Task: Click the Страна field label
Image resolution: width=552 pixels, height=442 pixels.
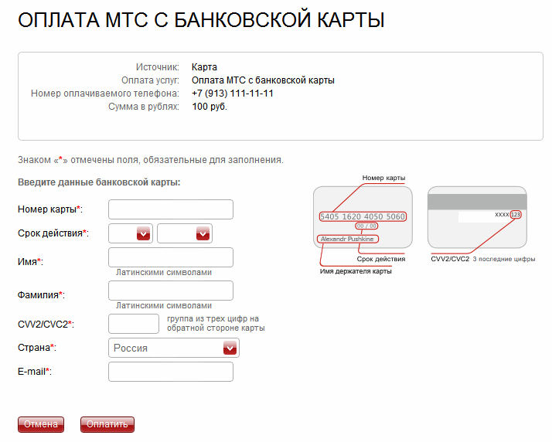Action: pos(37,348)
